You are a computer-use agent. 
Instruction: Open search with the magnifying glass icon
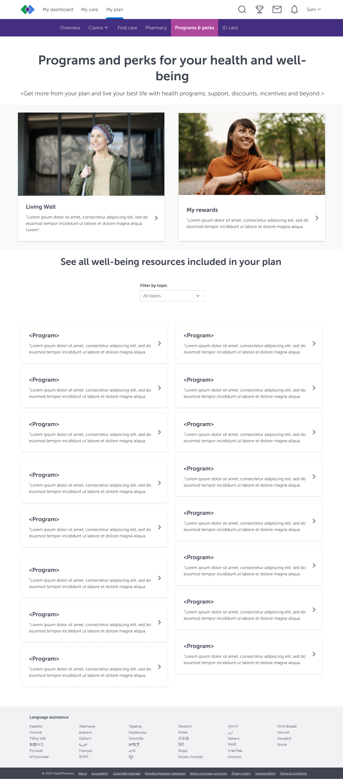click(242, 9)
